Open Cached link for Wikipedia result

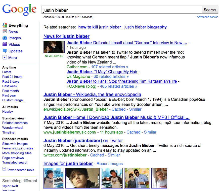118,109
